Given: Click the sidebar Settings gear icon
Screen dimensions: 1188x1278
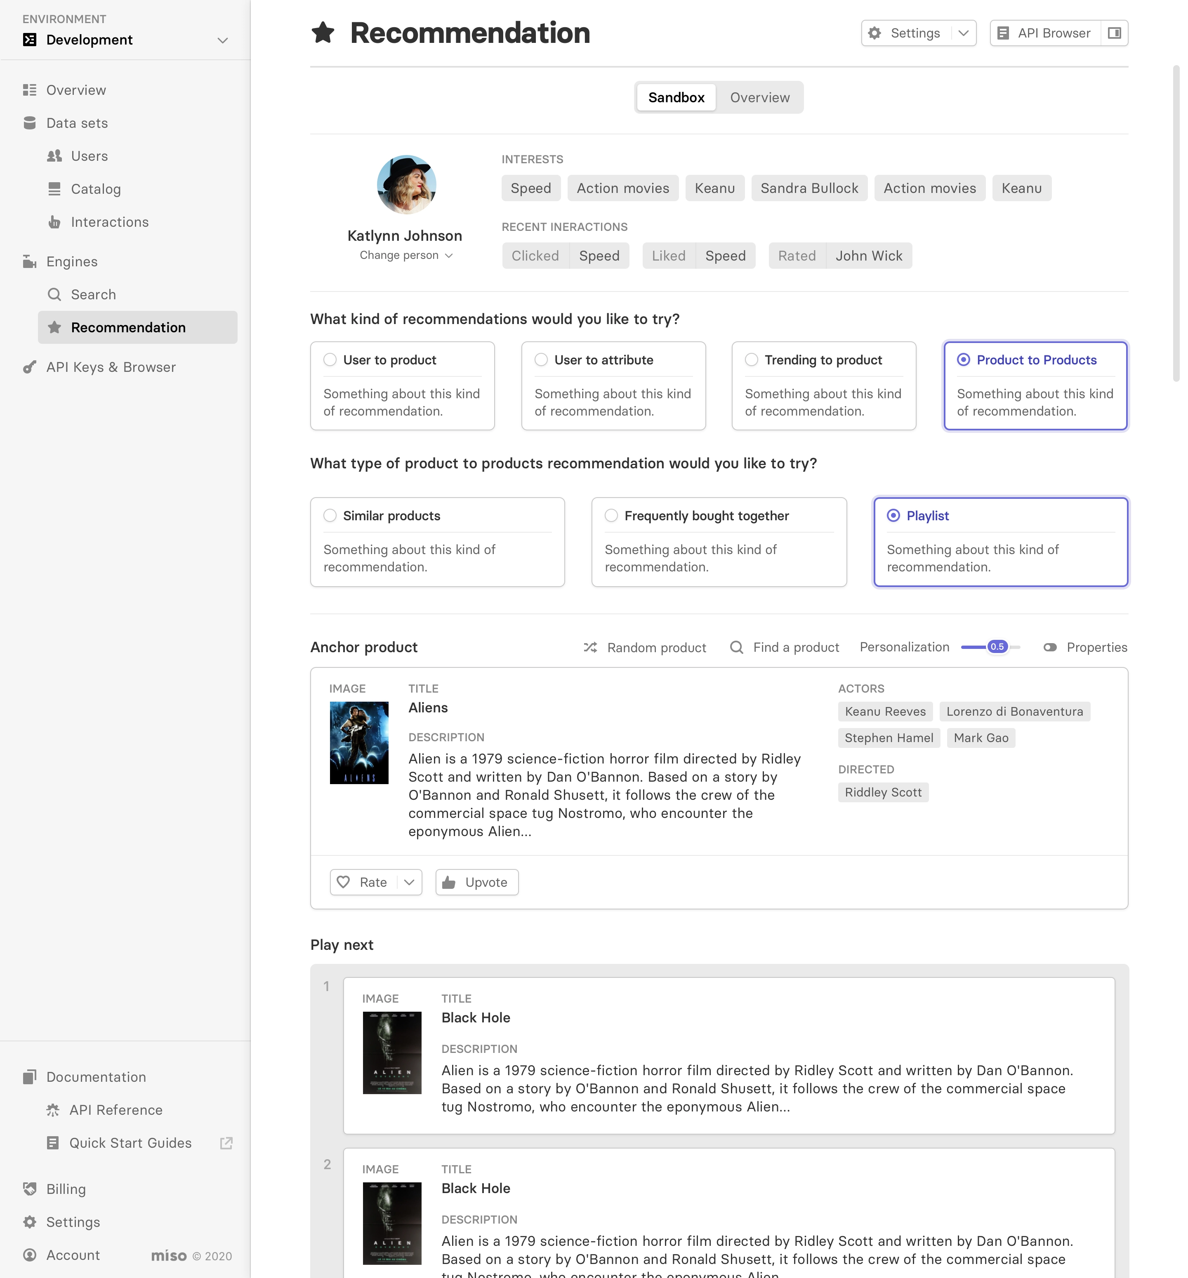Looking at the screenshot, I should 30,1222.
